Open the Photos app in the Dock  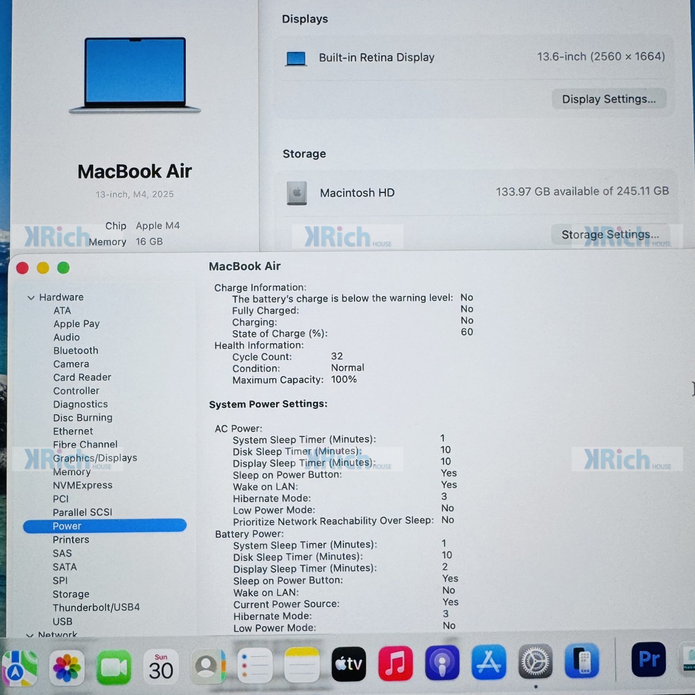click(x=67, y=667)
